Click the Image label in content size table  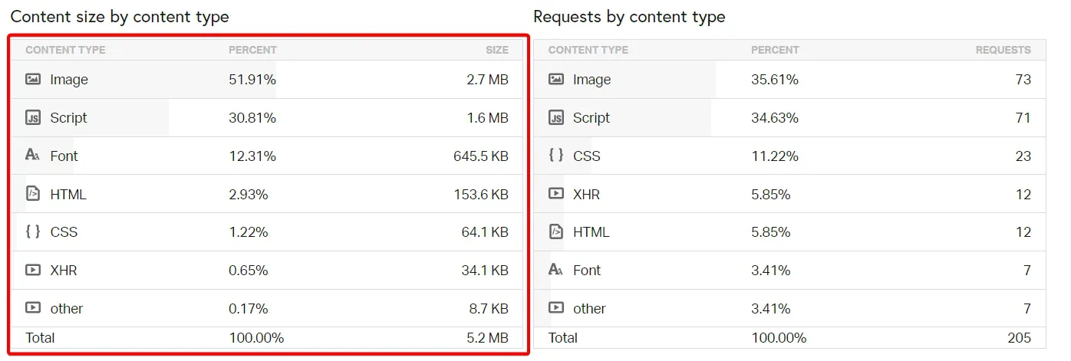click(x=69, y=80)
